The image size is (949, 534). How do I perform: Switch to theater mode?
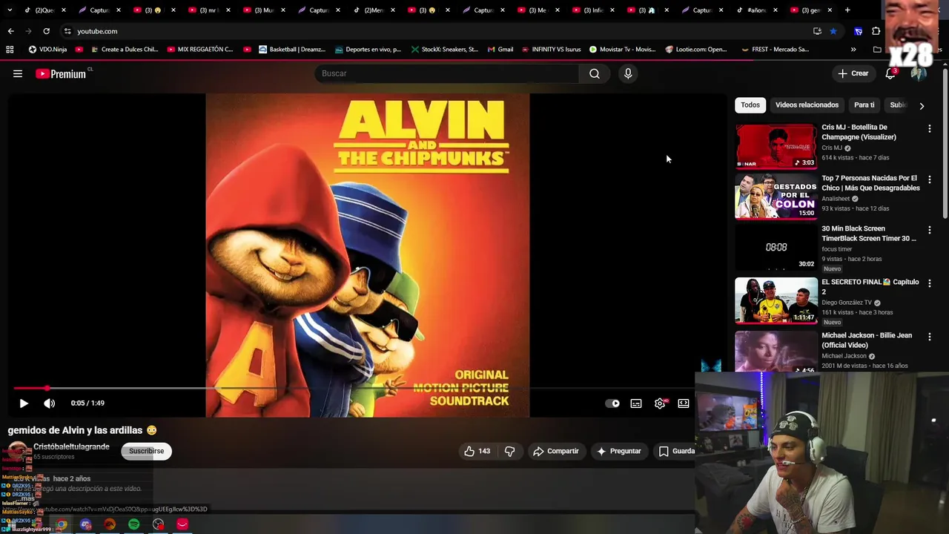coord(684,403)
